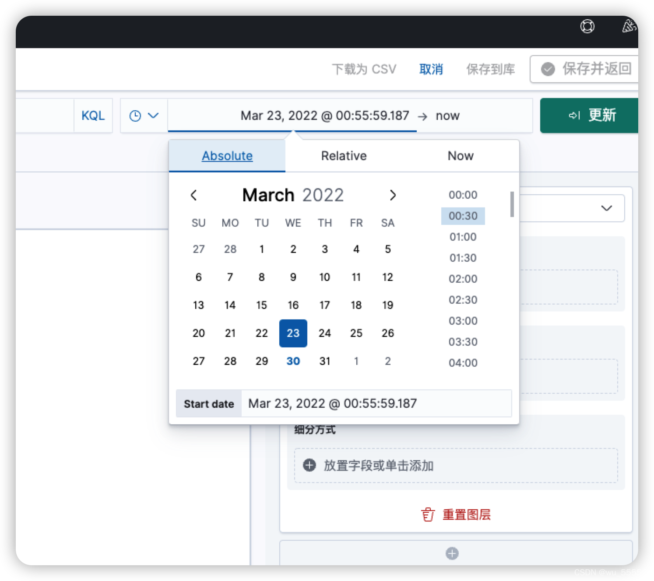Click the 'now' end date
The width and height of the screenshot is (654, 581).
tap(447, 115)
